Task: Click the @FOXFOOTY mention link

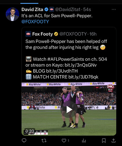Action: [35, 22]
